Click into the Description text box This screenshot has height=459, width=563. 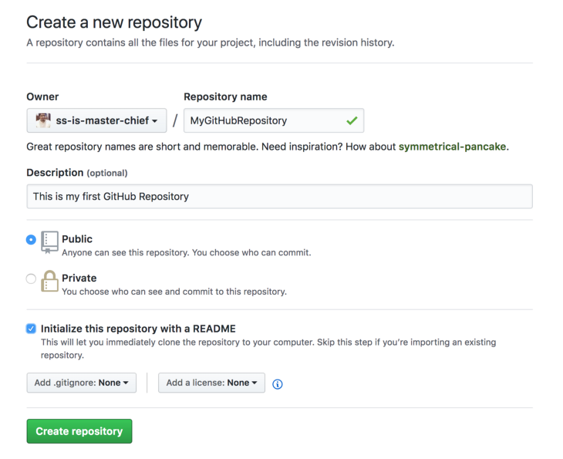click(x=279, y=196)
